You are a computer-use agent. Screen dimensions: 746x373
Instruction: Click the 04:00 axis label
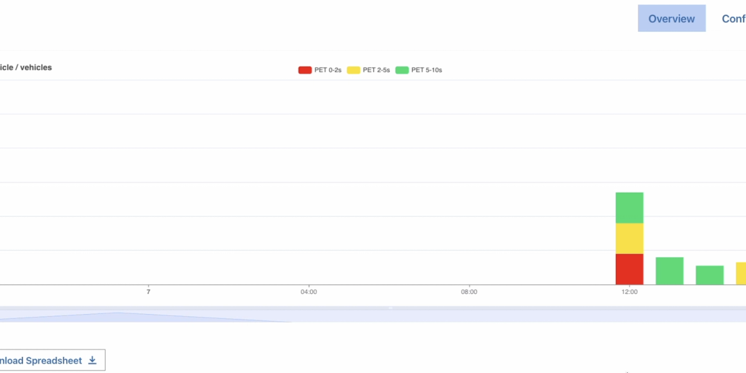[309, 292]
